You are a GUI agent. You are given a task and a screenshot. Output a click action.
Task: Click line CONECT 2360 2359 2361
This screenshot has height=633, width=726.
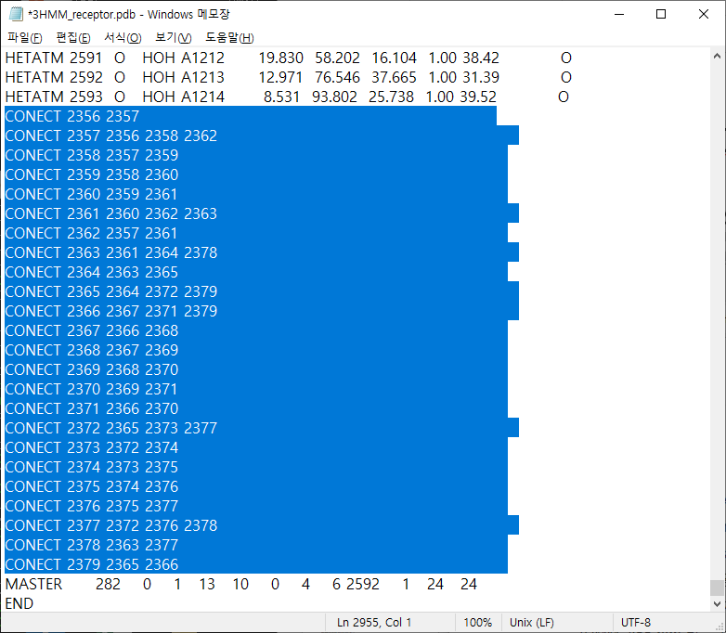[91, 194]
